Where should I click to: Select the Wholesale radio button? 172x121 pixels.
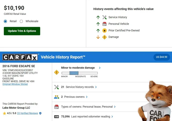click(x=21, y=21)
